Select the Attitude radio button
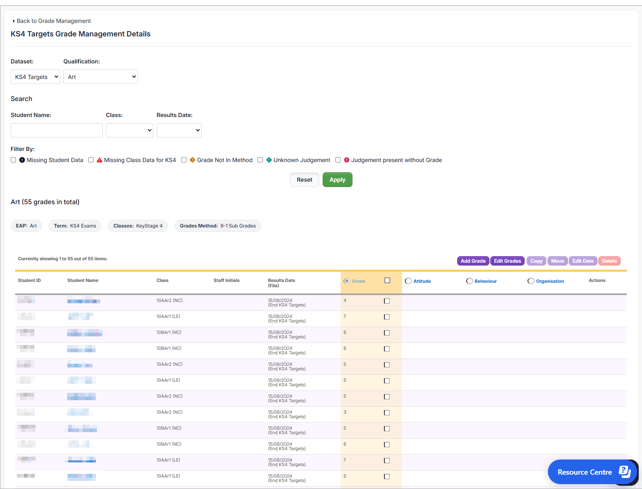Viewport: 642px width, 489px height. pyautogui.click(x=408, y=281)
